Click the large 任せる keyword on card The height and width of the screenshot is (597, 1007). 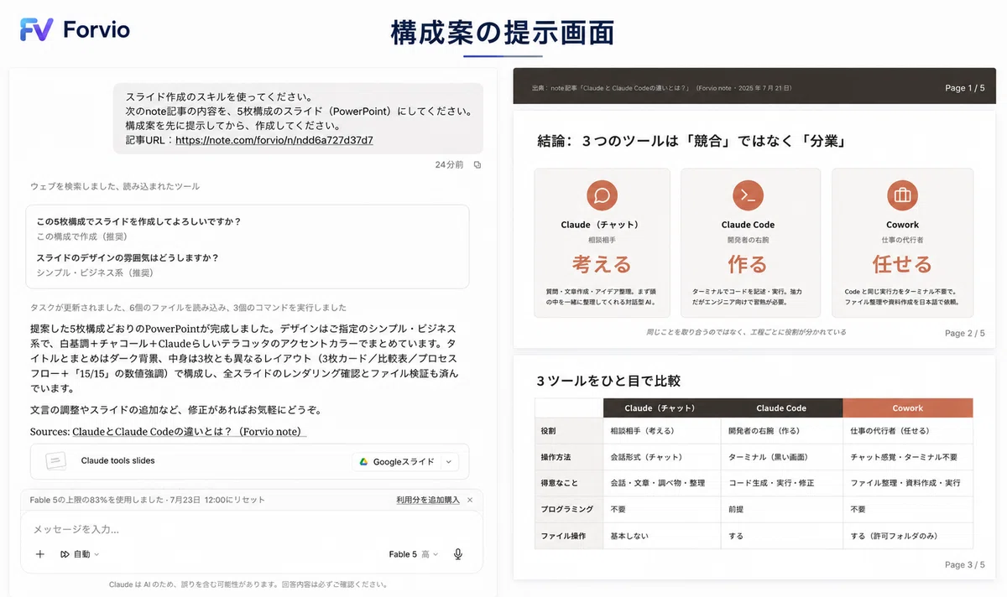point(902,265)
